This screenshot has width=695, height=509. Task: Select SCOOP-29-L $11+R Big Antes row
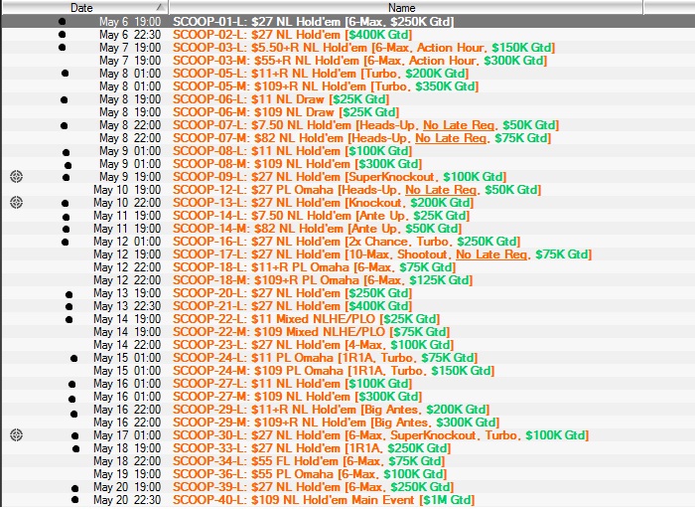(347, 410)
